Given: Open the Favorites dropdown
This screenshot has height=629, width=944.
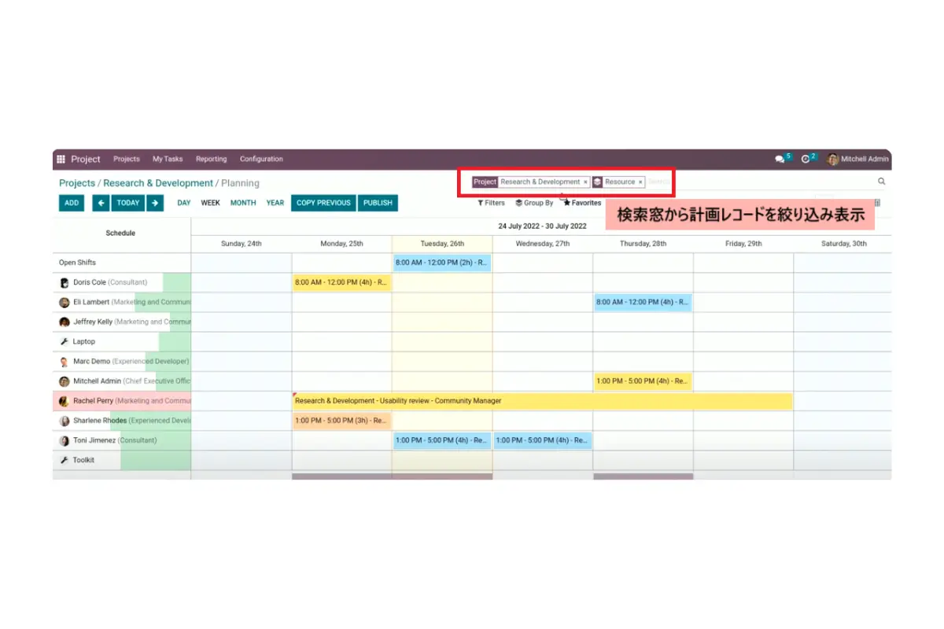Looking at the screenshot, I should point(582,203).
